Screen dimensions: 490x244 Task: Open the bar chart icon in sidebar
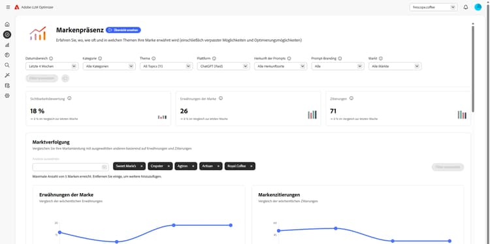pyautogui.click(x=7, y=45)
